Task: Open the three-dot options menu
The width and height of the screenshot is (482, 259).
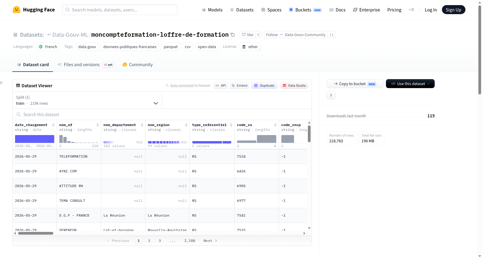Action: coord(331,95)
